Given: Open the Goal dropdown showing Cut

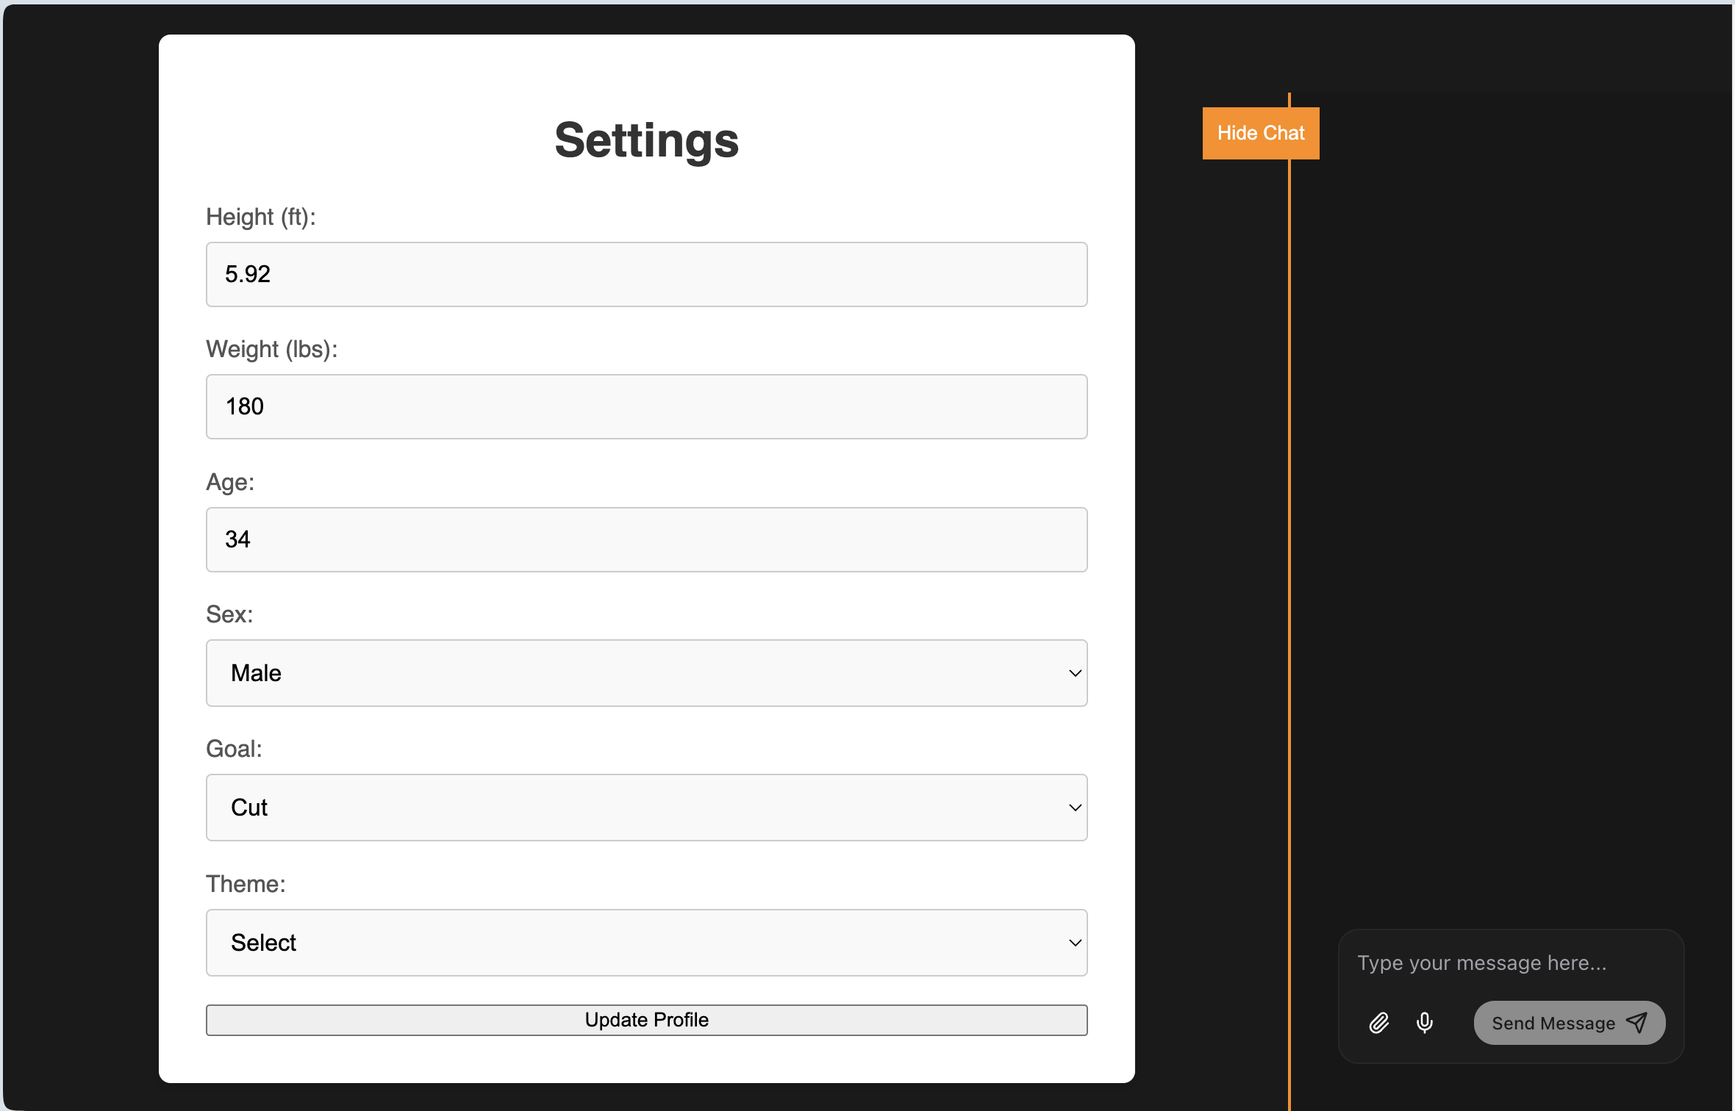Looking at the screenshot, I should click(x=647, y=808).
